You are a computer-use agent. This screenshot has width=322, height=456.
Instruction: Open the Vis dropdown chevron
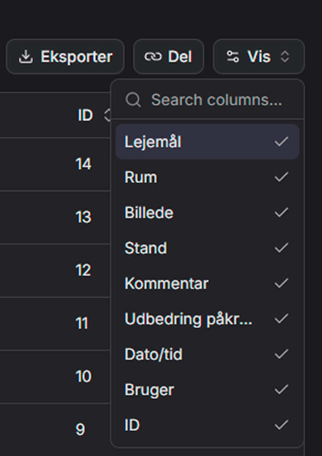pos(285,57)
